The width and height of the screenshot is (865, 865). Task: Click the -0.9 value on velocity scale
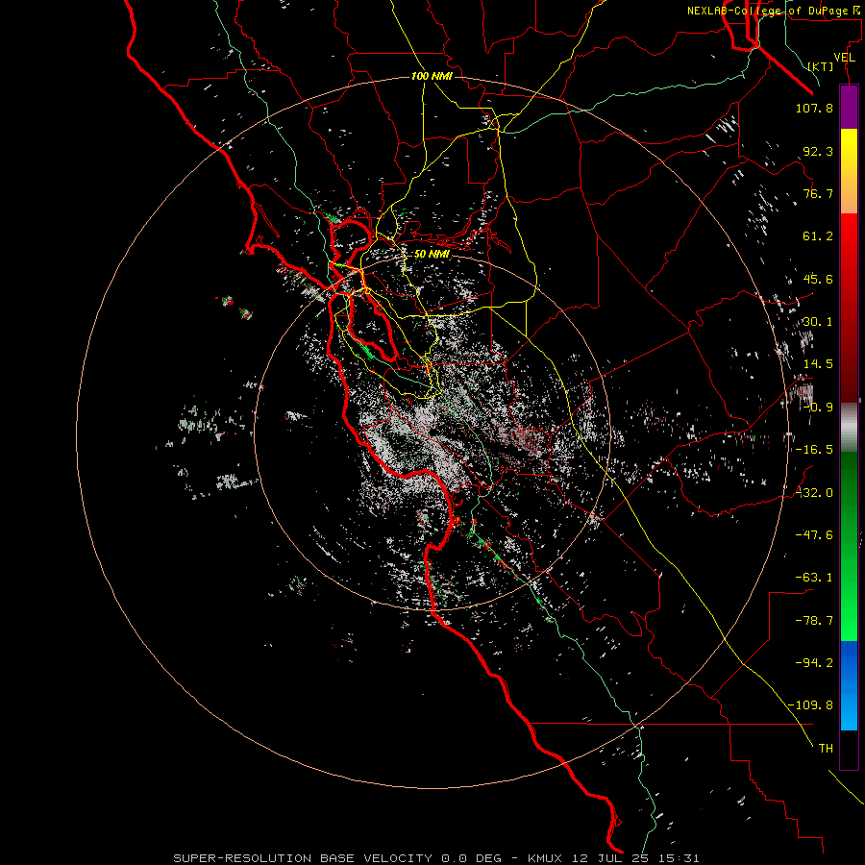pyautogui.click(x=814, y=408)
